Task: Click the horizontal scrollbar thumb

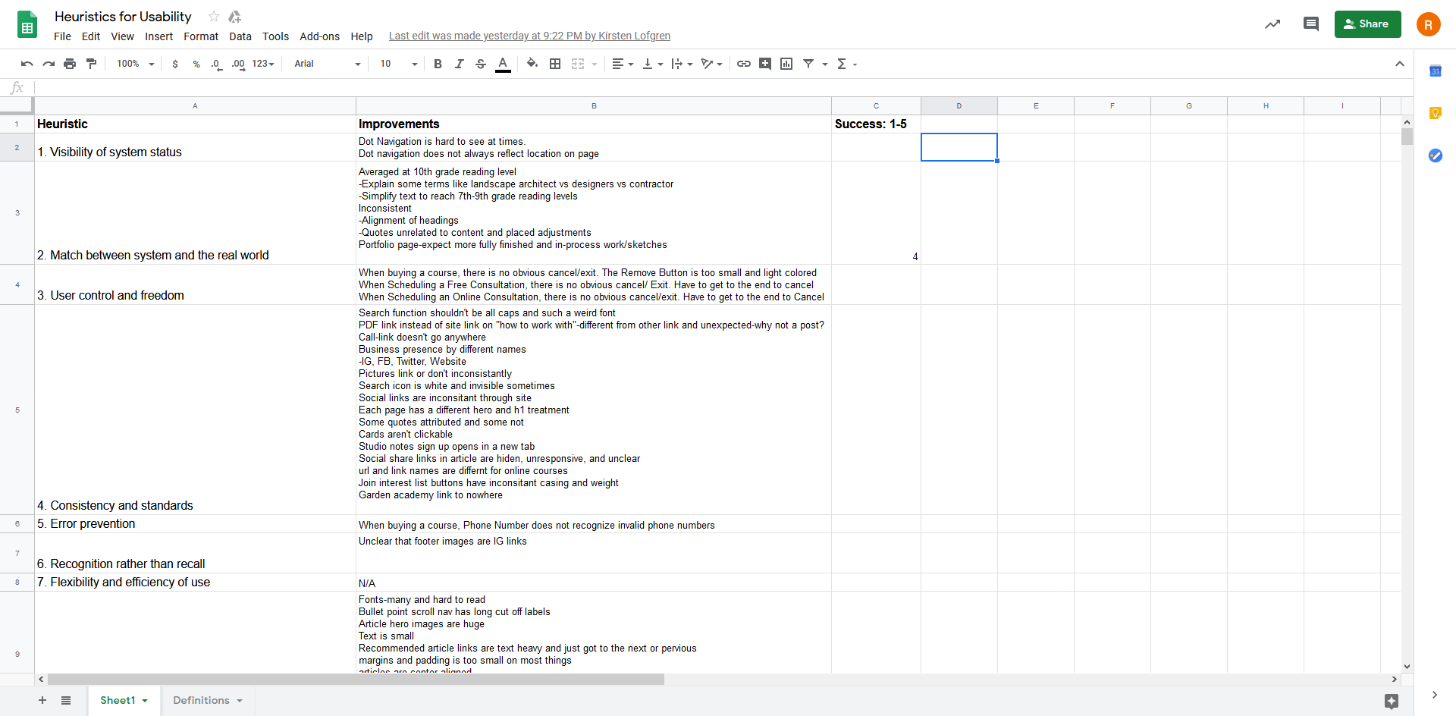Action: [x=356, y=680]
